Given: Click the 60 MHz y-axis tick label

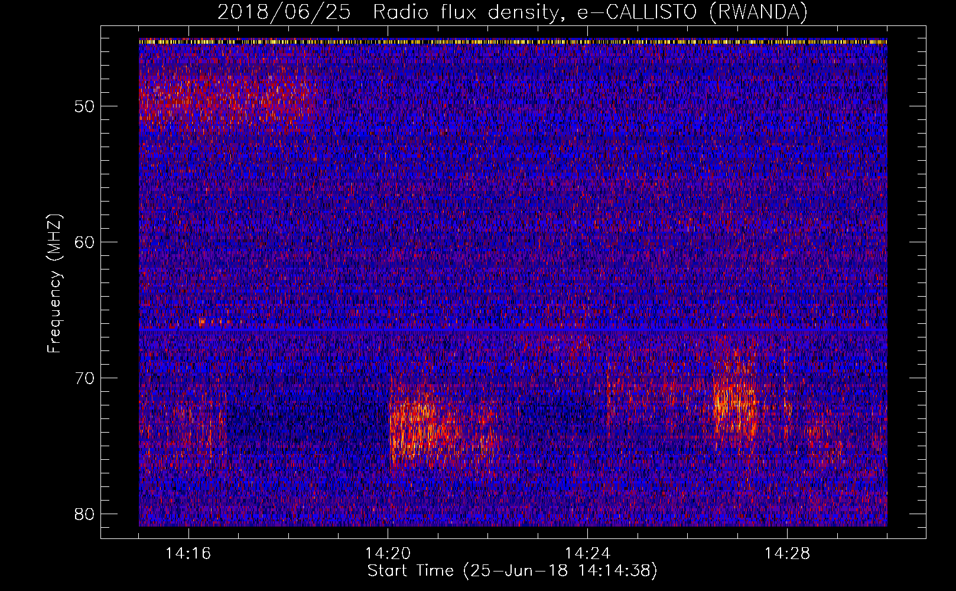Looking at the screenshot, I should (x=84, y=242).
